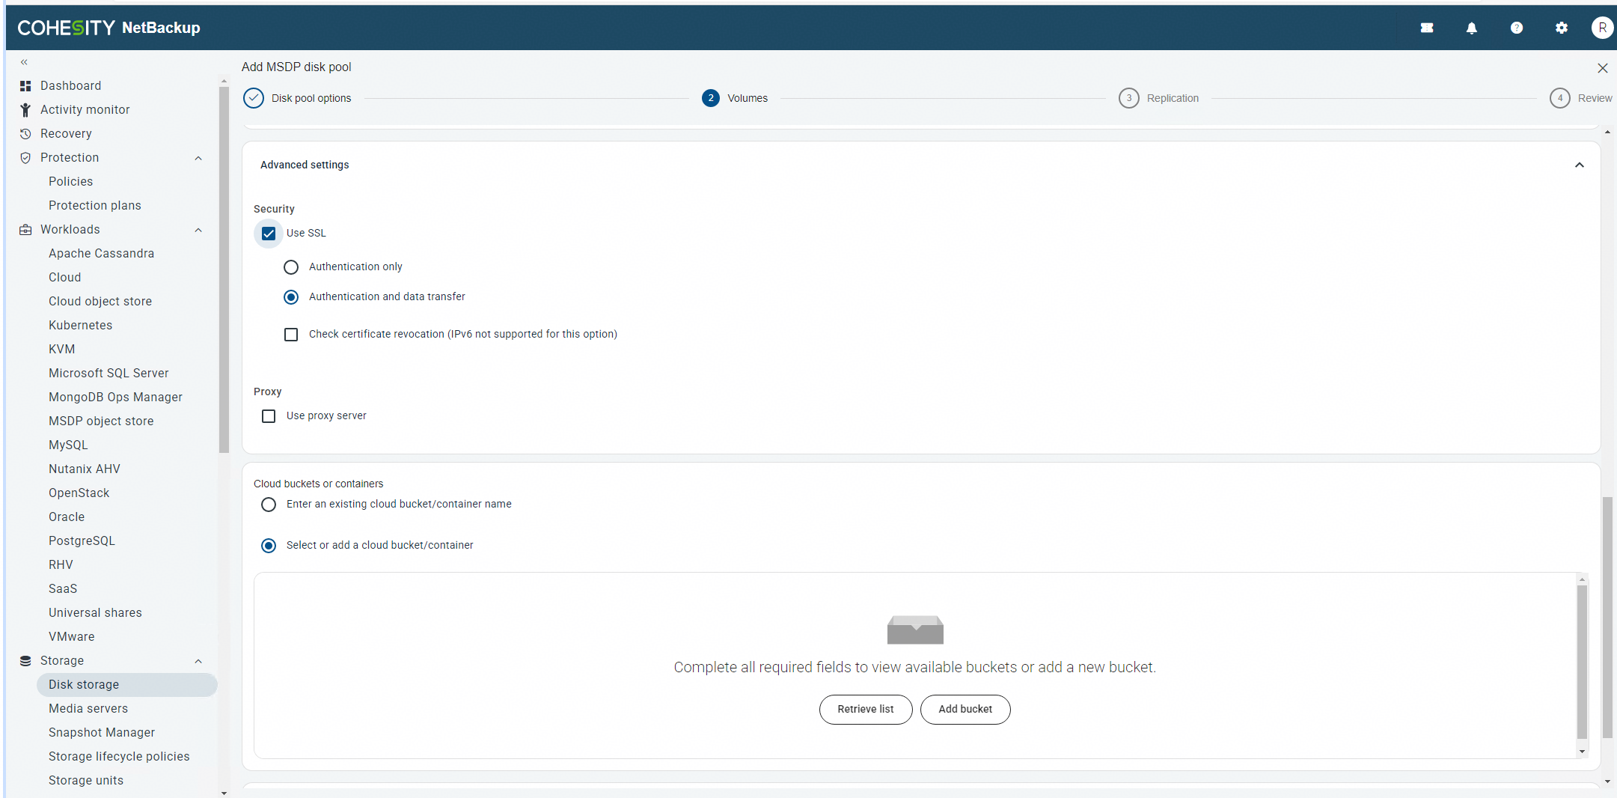Open the help question mark icon
The height and width of the screenshot is (798, 1617).
[x=1516, y=28]
